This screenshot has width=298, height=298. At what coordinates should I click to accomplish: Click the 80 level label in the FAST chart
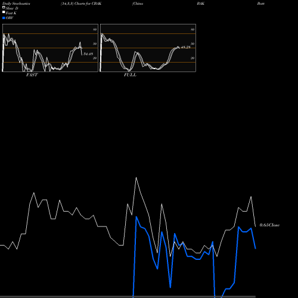(95, 29)
